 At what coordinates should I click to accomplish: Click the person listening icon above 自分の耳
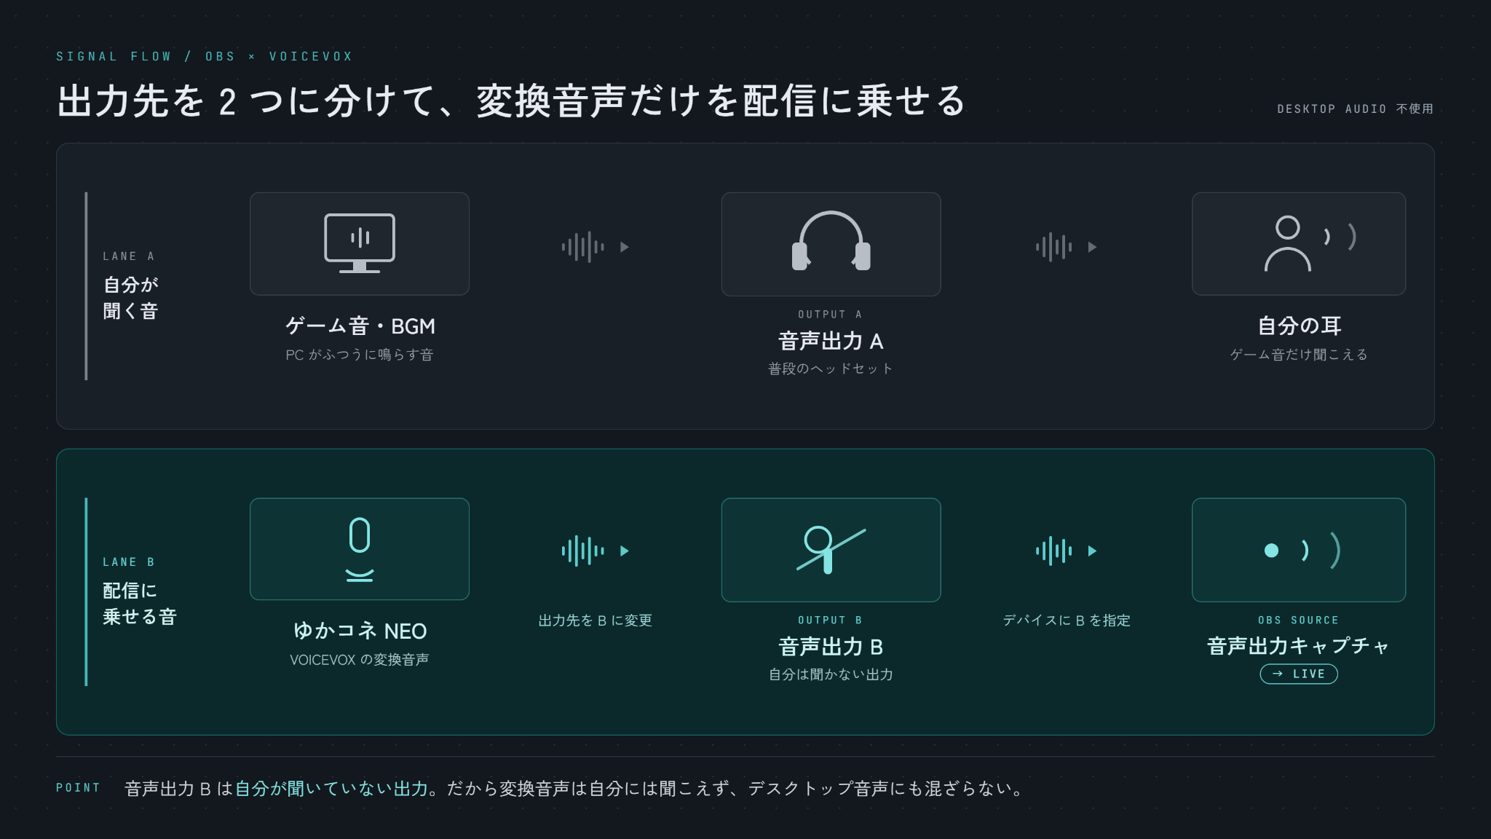pos(1309,243)
